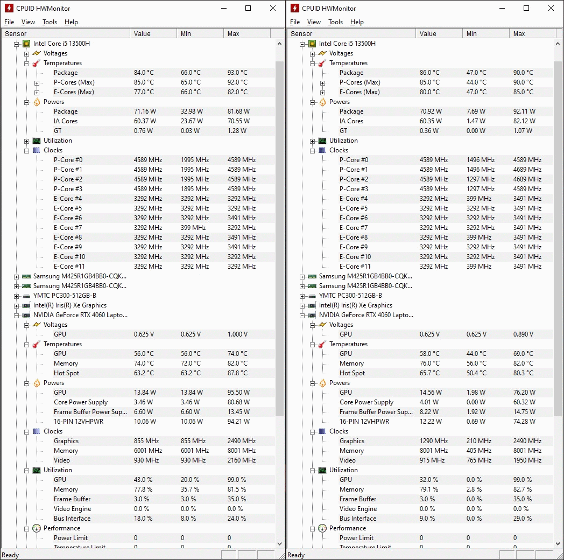
Task: Click GPU Clocks waveform icon in left window
Action: [37, 431]
